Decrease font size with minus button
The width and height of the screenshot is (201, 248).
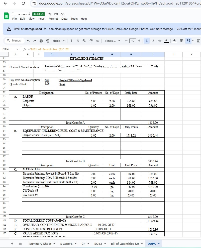[x=126, y=41]
